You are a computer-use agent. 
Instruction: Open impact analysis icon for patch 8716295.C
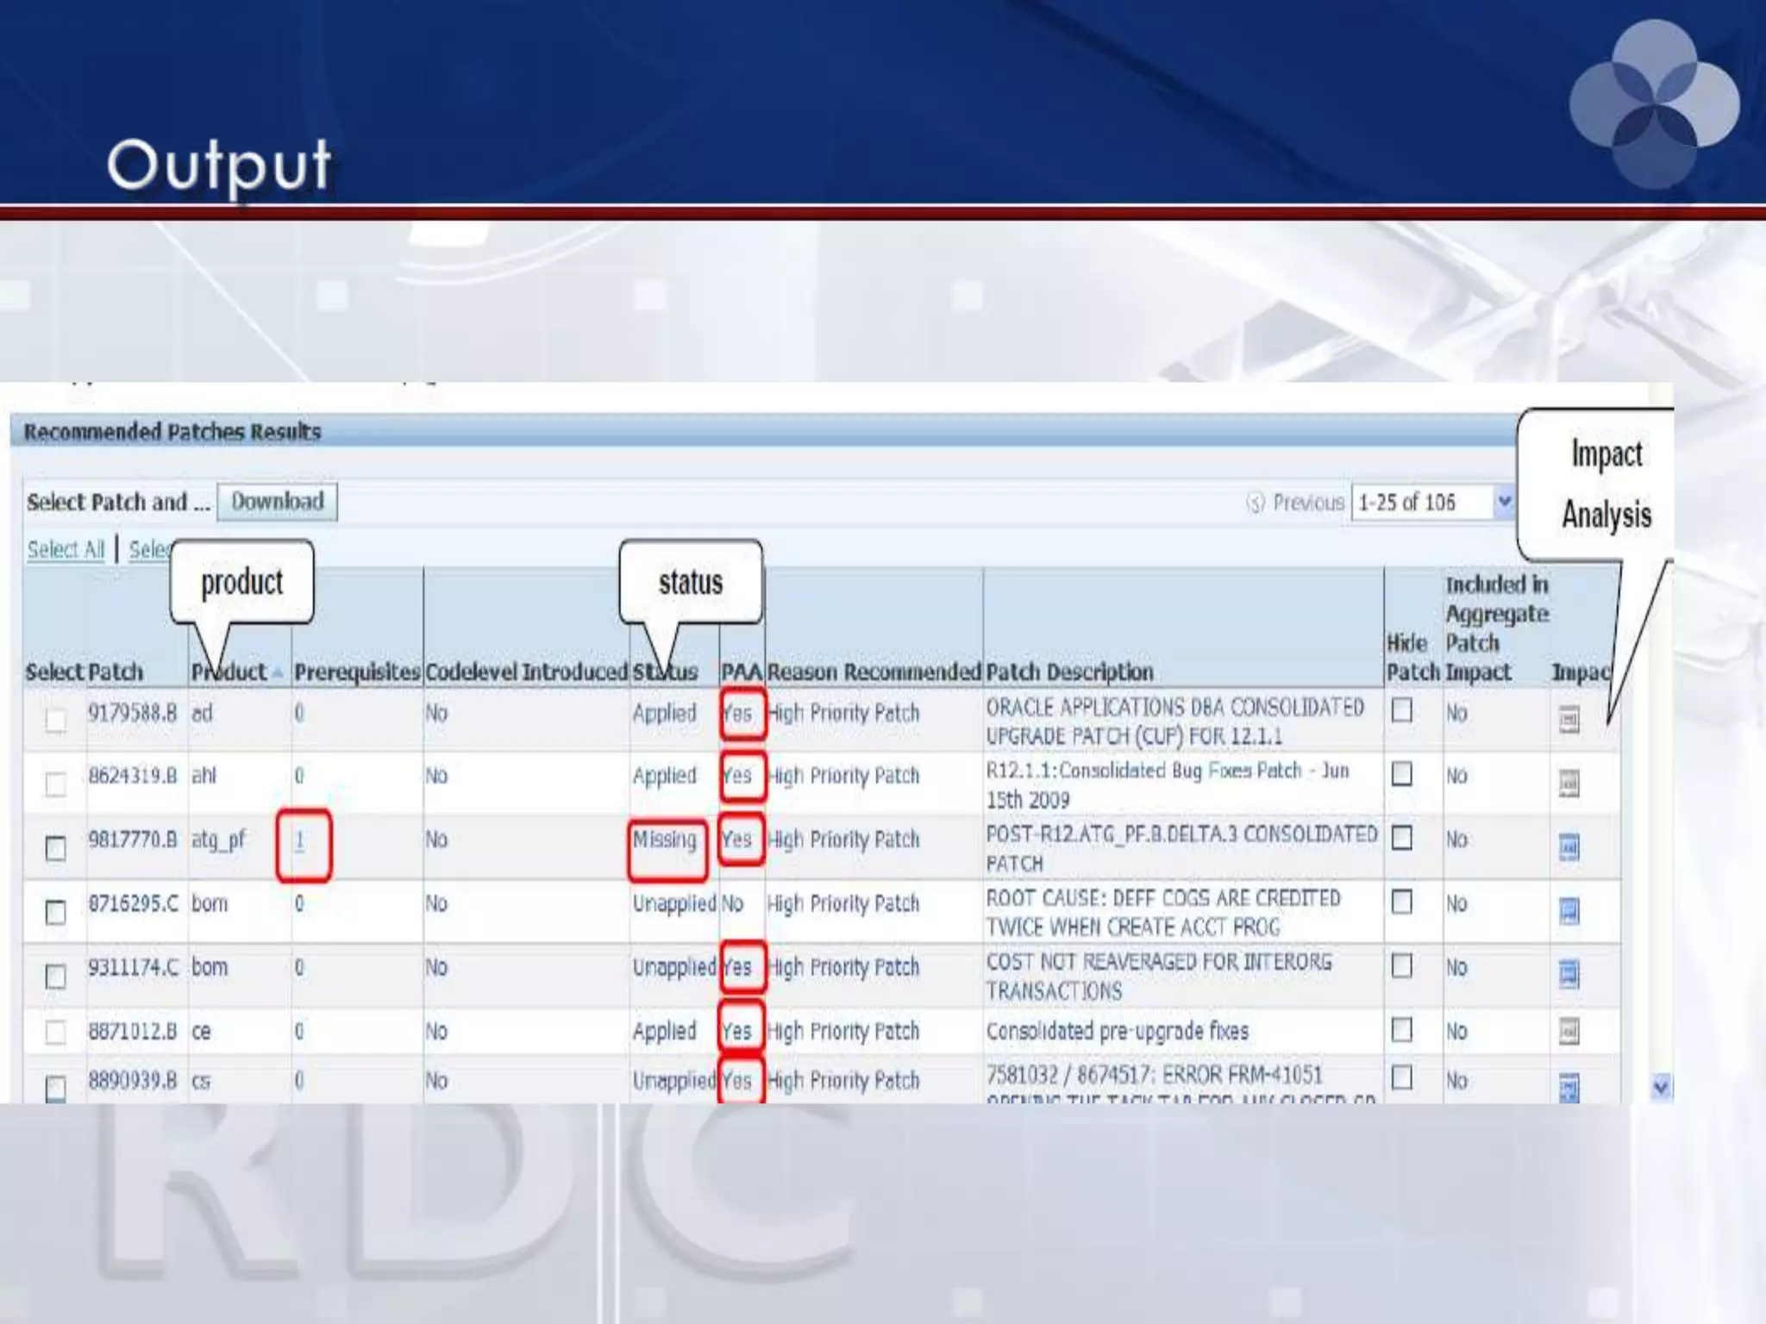[x=1569, y=910]
